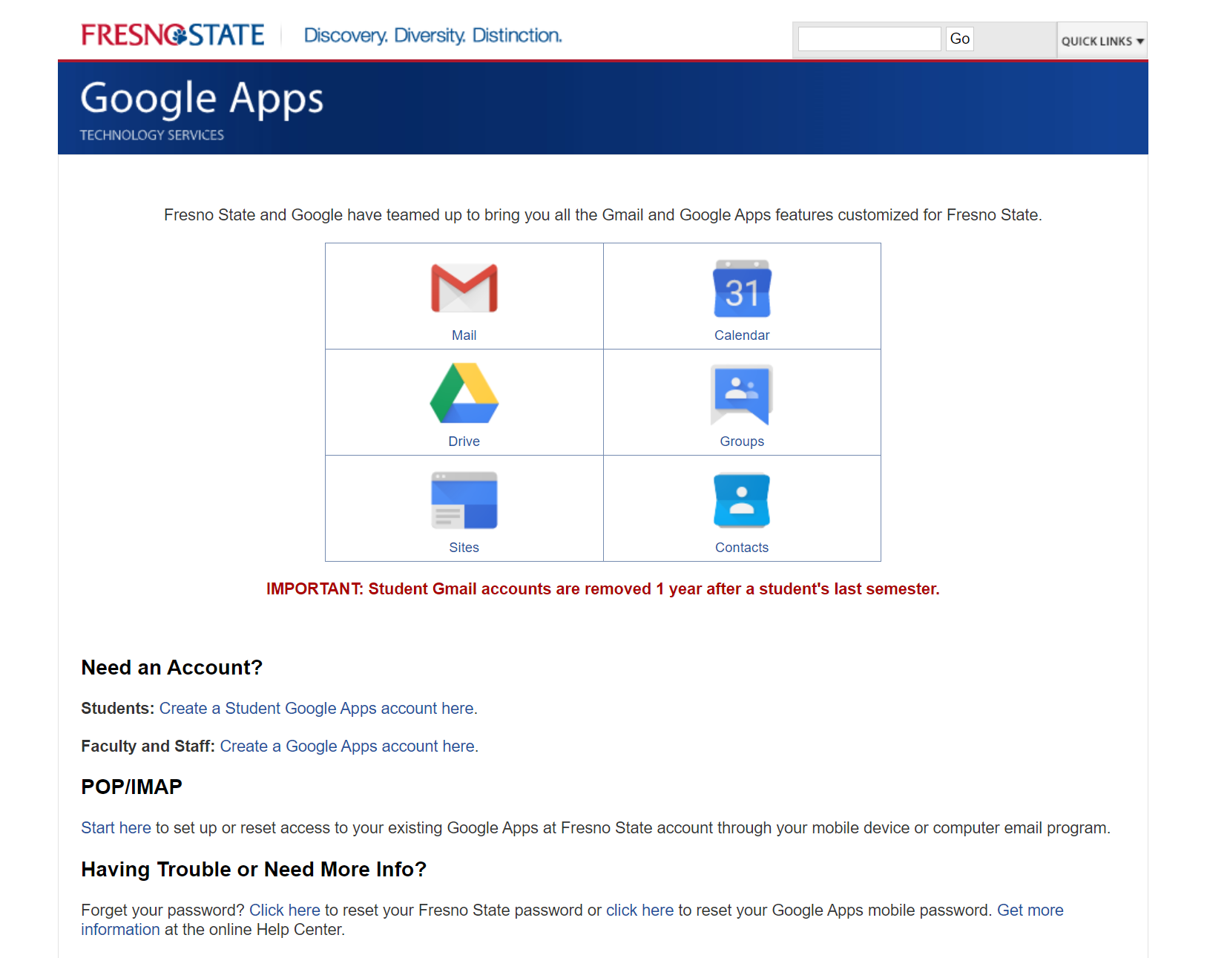Open the Google Groups icon
Viewport: 1207px width, 958px height.
tap(742, 394)
